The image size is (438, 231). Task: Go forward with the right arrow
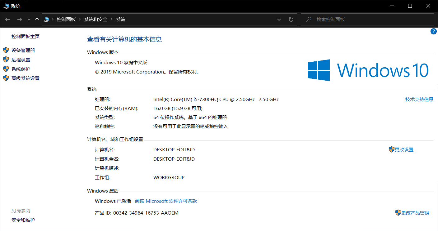[x=20, y=20]
